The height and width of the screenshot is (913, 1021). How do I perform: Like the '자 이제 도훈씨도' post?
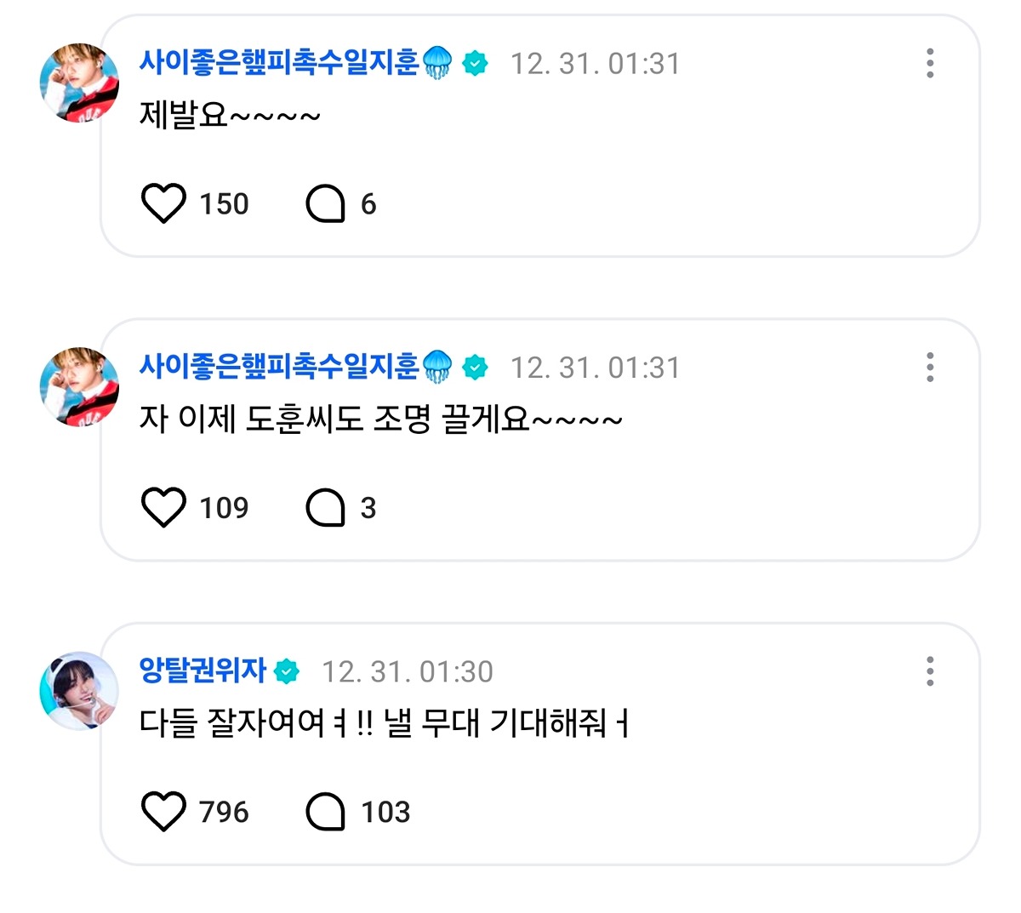pyautogui.click(x=163, y=508)
